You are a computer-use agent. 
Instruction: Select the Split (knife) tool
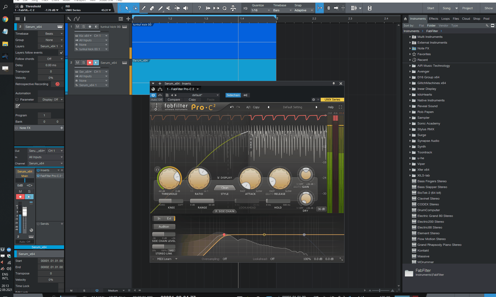(x=144, y=8)
